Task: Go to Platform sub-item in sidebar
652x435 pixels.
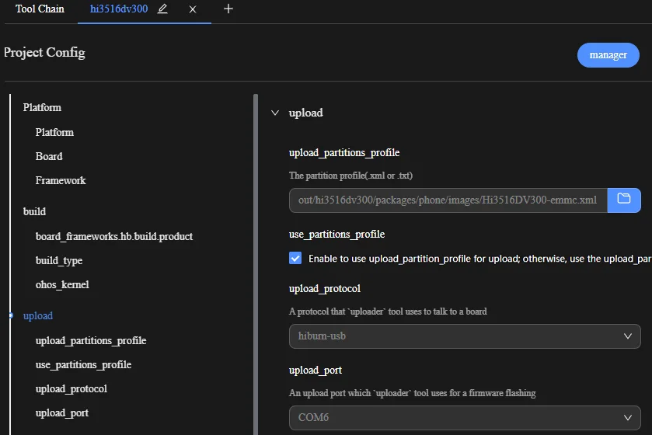Action: (54, 133)
